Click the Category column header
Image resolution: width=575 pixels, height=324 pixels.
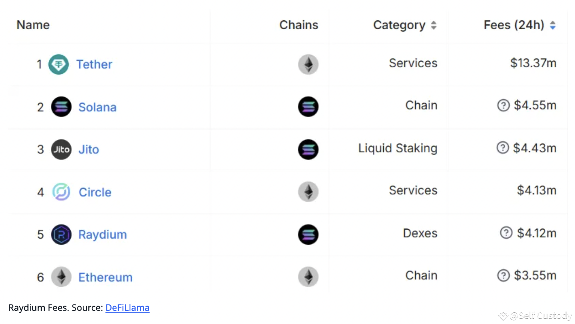point(399,25)
